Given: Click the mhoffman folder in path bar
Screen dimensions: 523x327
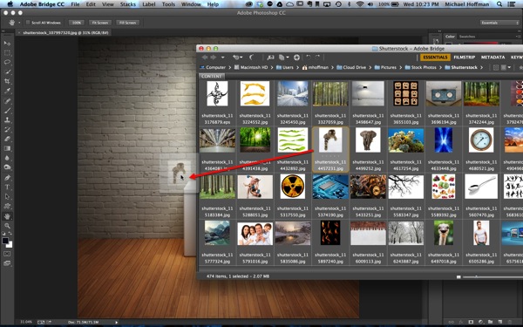Looking at the screenshot, I should click(315, 67).
